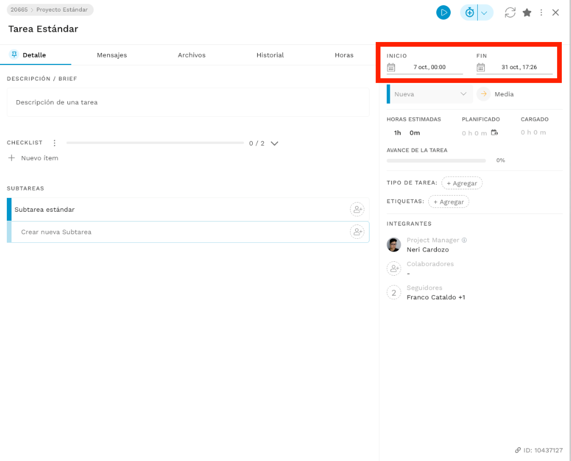Switch to the Mensajes tab

click(112, 55)
